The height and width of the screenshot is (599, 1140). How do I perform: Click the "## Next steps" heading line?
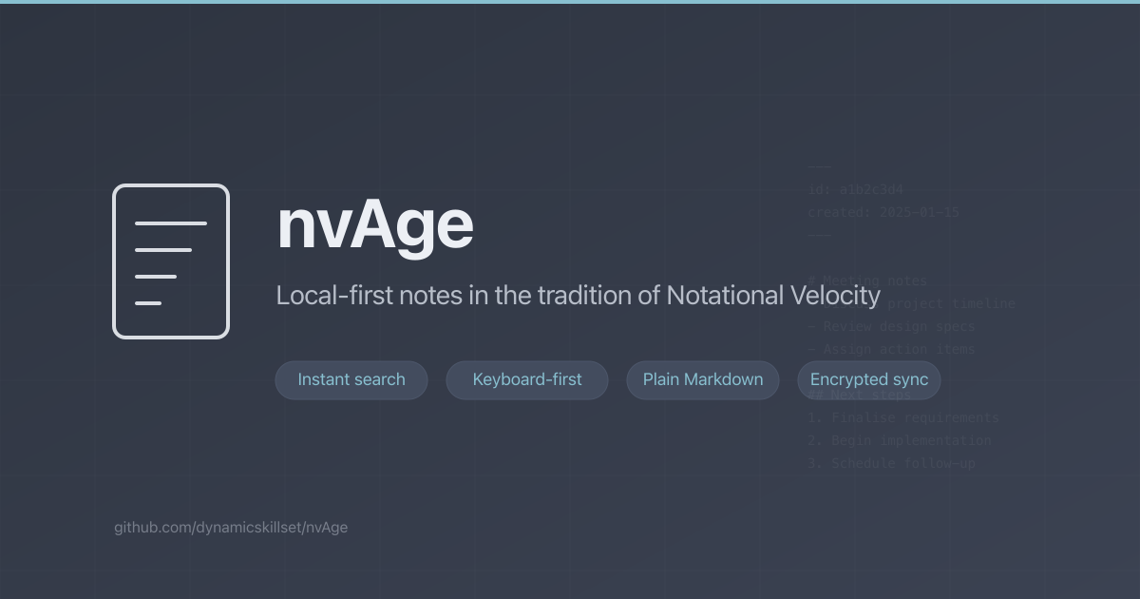860,396
